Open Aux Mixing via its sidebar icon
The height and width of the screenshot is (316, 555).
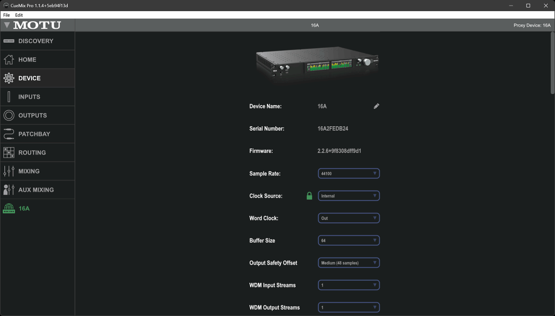[9, 190]
